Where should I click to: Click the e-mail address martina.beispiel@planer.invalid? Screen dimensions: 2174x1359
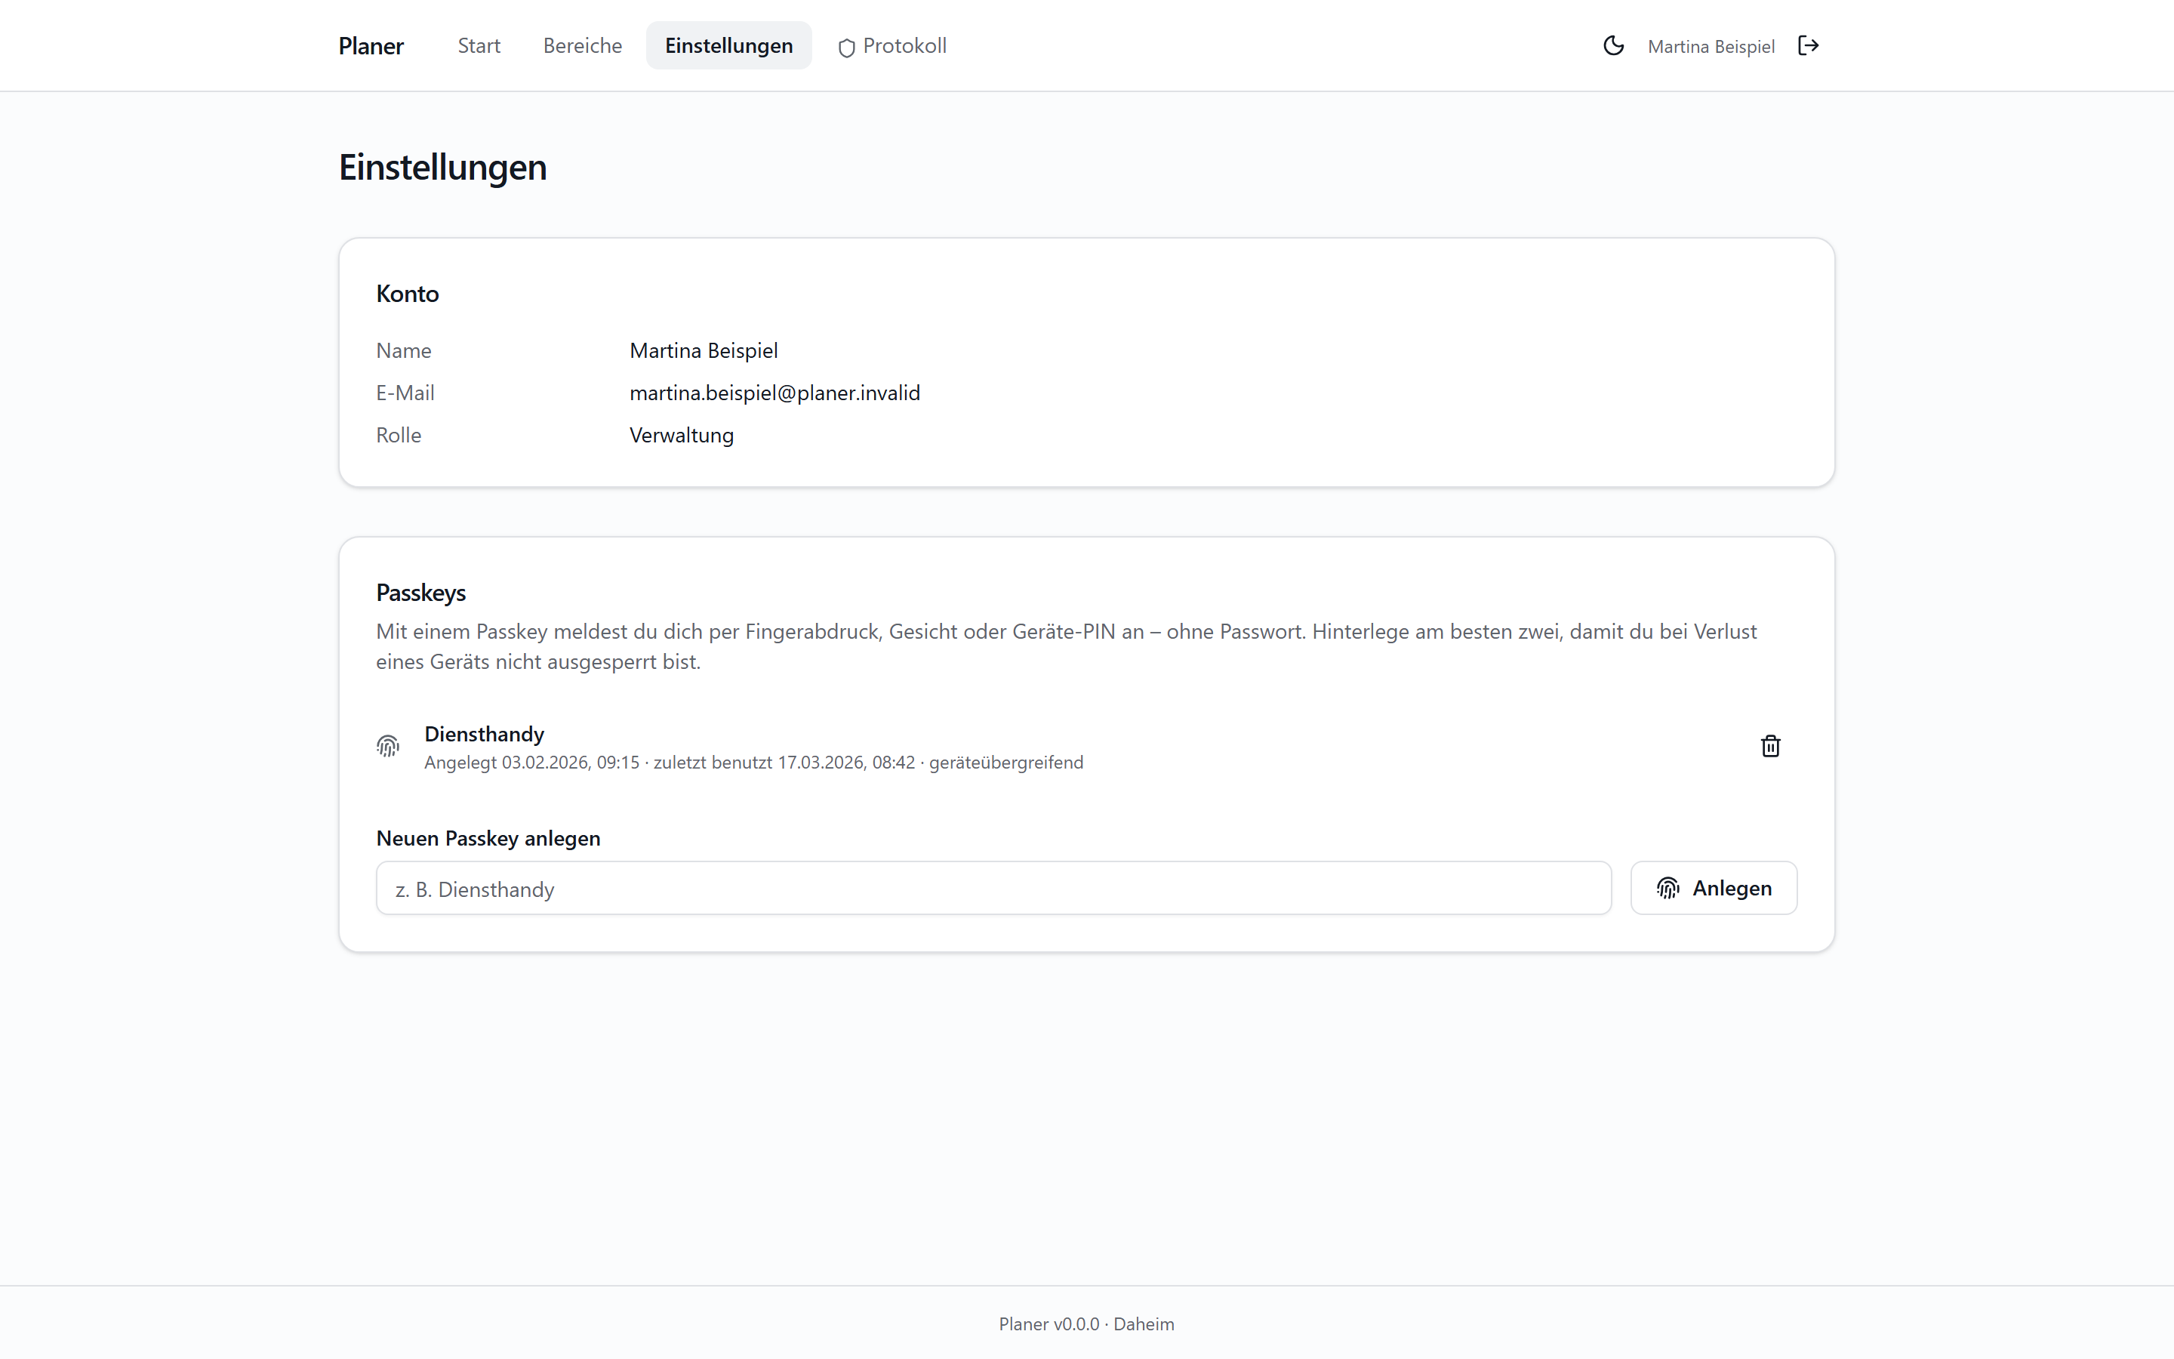pyautogui.click(x=774, y=393)
